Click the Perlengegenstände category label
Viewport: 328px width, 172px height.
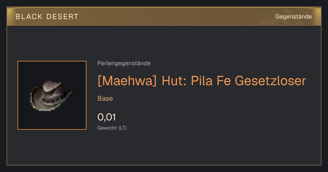(x=124, y=63)
